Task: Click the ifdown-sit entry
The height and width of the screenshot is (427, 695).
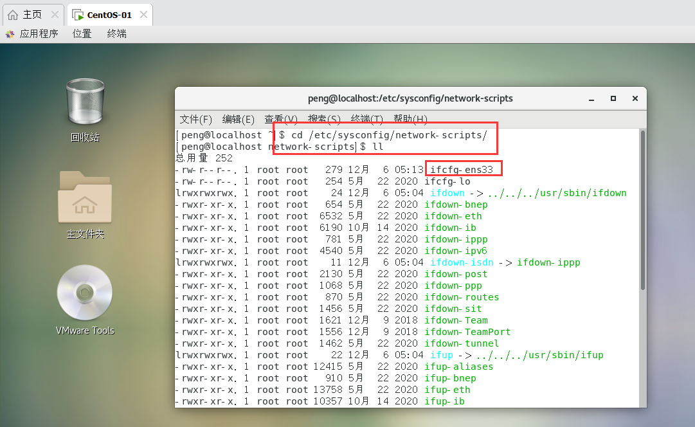Action: coord(453,309)
